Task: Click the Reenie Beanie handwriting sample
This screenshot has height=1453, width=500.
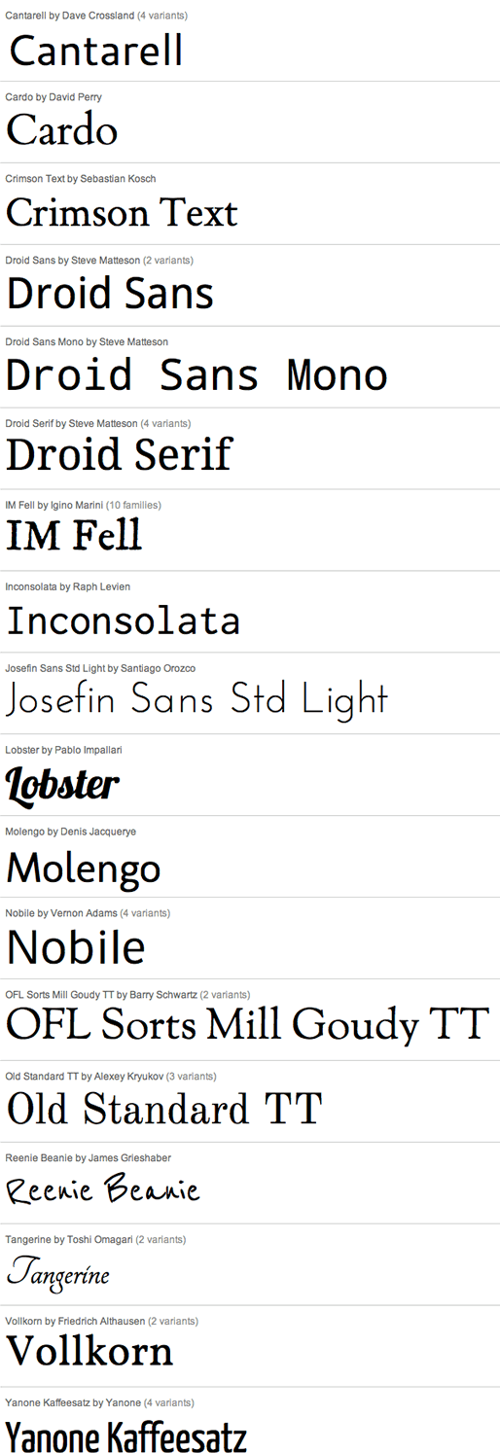Action: [x=102, y=1188]
